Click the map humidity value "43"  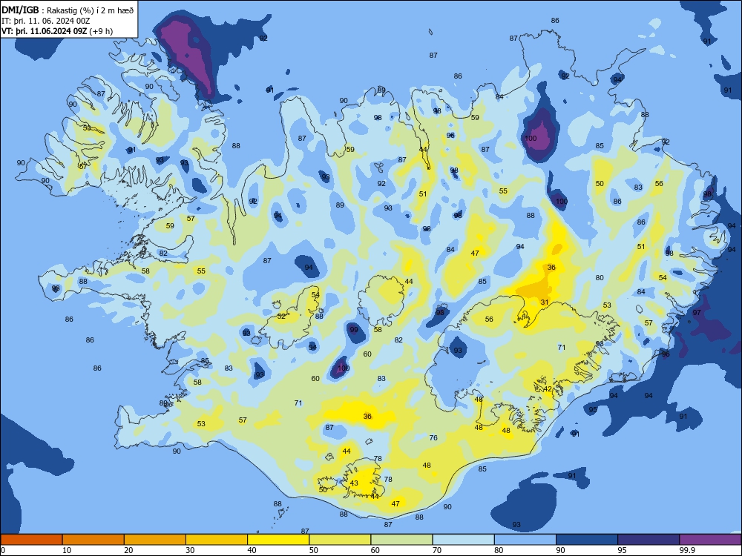click(x=354, y=483)
